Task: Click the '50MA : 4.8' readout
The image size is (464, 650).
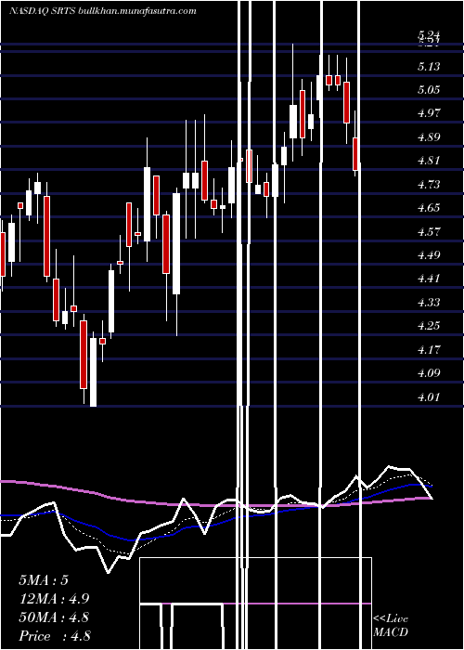Action: [54, 617]
